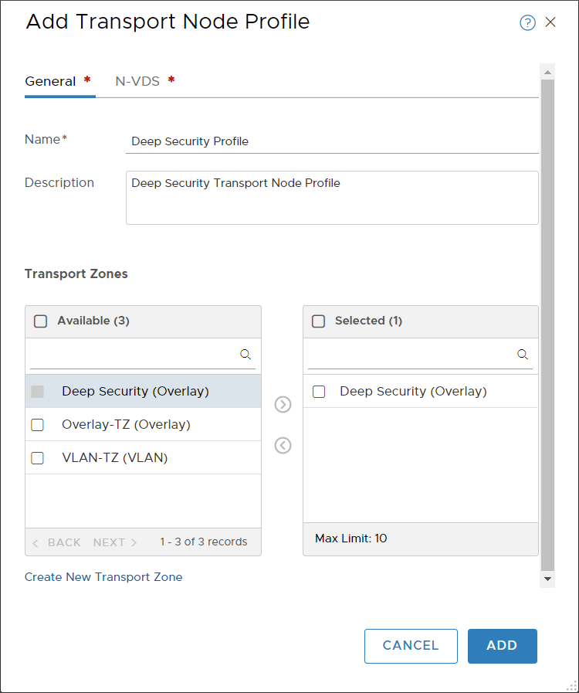579x693 pixels.
Task: Check the Overlay-TZ (Overlay) checkbox
Action: (37, 425)
